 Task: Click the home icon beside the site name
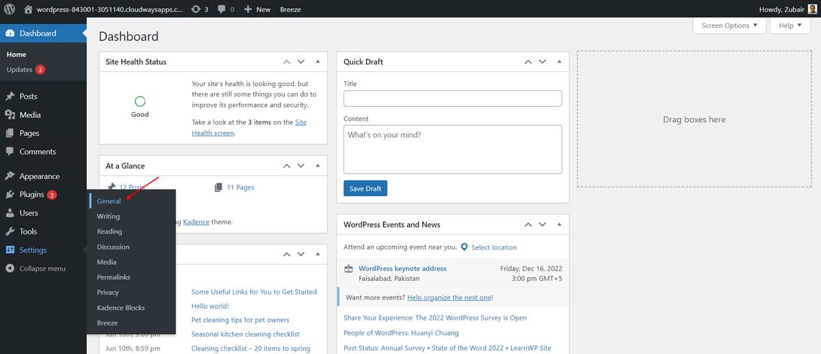(x=27, y=9)
